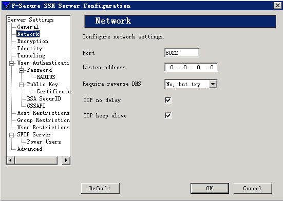This screenshot has height=201, width=283.
Task: Open Power Users settings
Action: point(44,142)
